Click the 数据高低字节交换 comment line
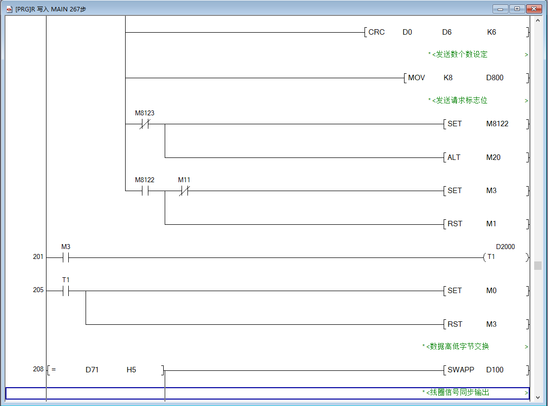This screenshot has width=548, height=406. [x=457, y=347]
